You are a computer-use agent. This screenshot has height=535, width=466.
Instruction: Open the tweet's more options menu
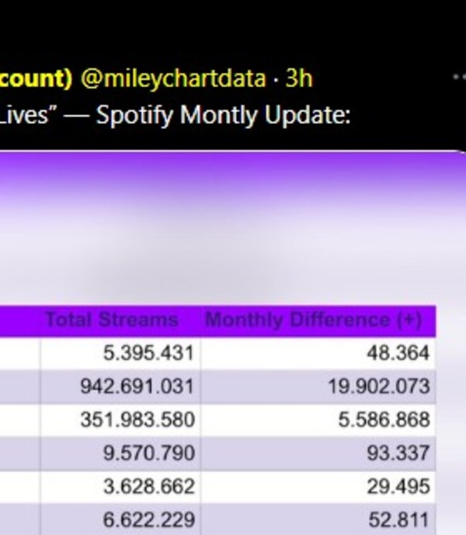tap(458, 78)
